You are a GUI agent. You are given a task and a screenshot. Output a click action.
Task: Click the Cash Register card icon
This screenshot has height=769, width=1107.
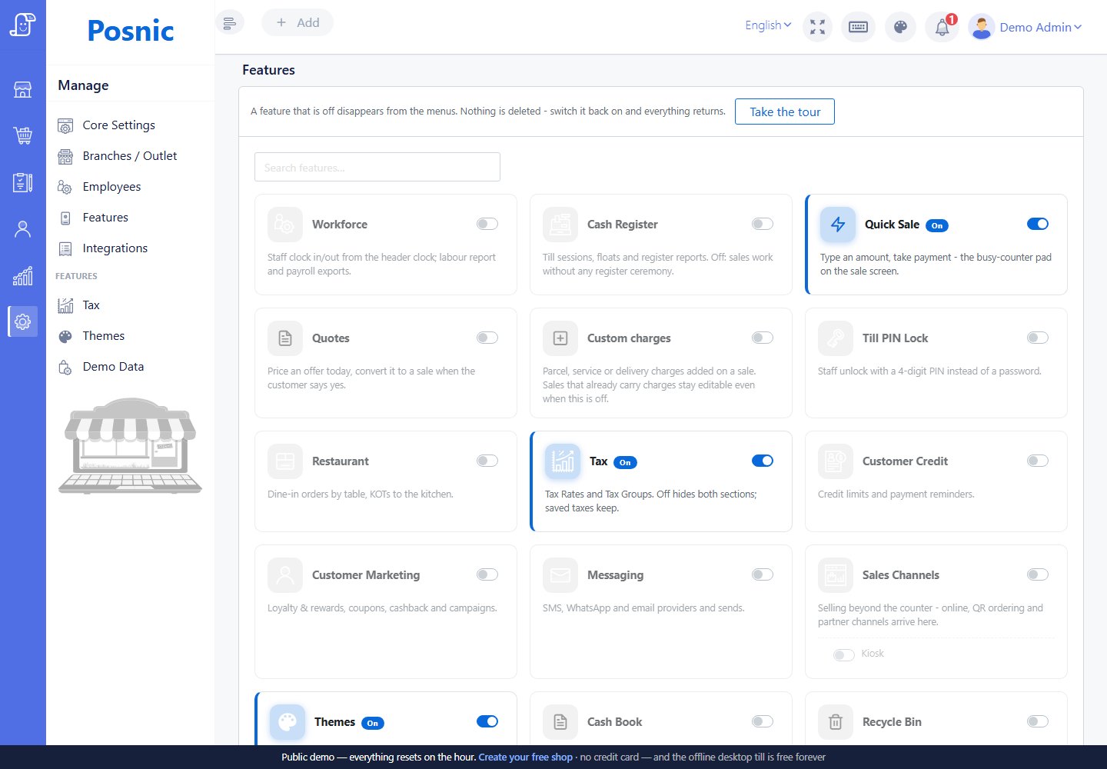(x=560, y=225)
